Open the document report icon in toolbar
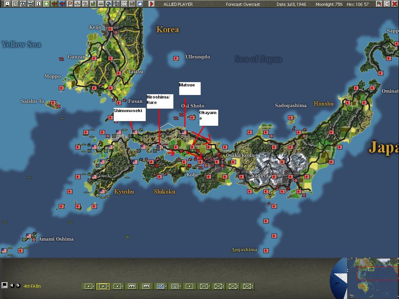Screen dimensions: 399x299 [x=15, y=4]
